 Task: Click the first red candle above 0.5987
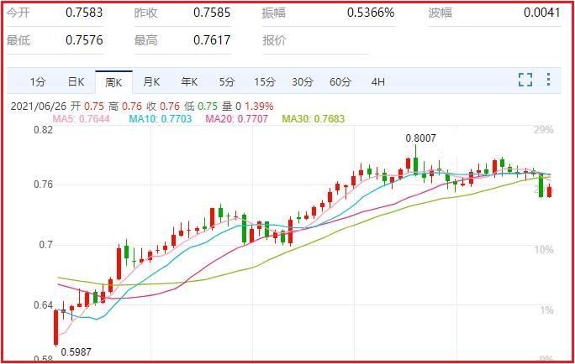55,328
